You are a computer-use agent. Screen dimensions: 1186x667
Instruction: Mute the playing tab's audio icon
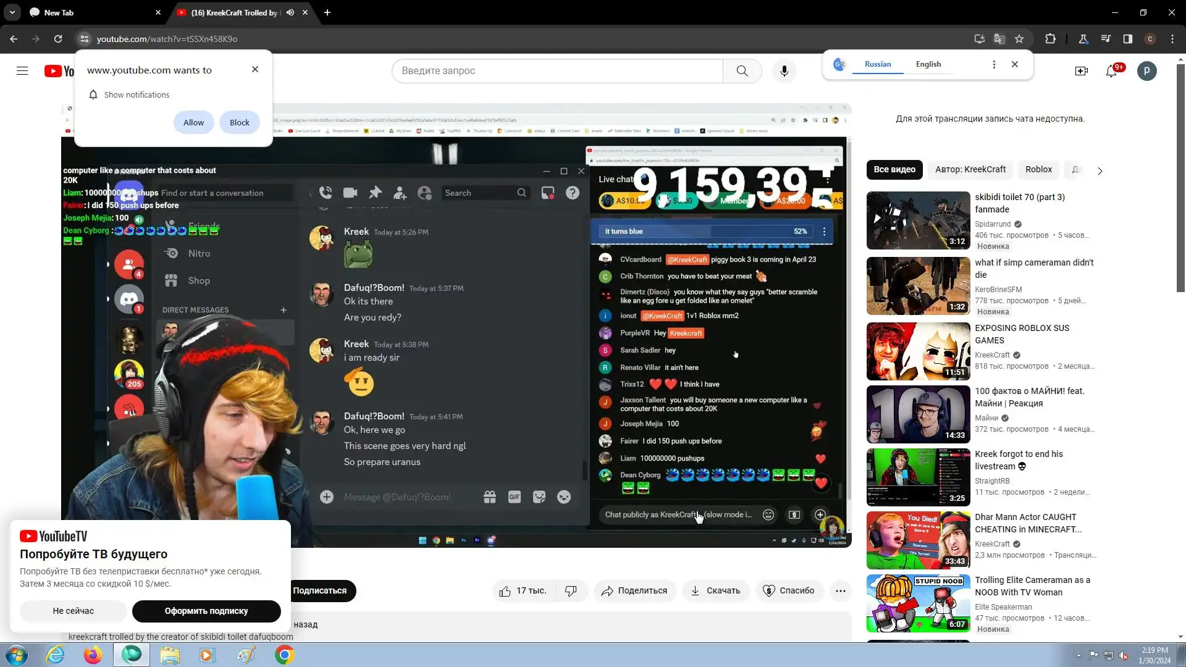tap(290, 12)
